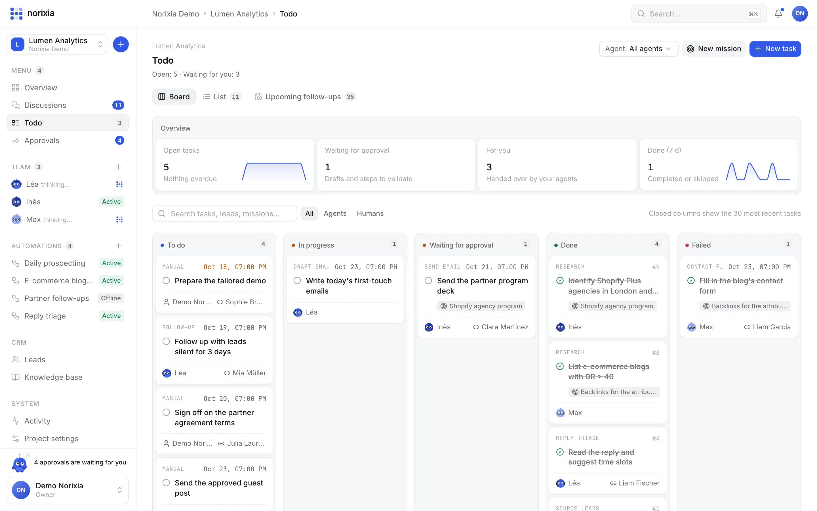Click the blue plus button beside Lumen Analytics
Image resolution: width=817 pixels, height=511 pixels.
coord(121,44)
